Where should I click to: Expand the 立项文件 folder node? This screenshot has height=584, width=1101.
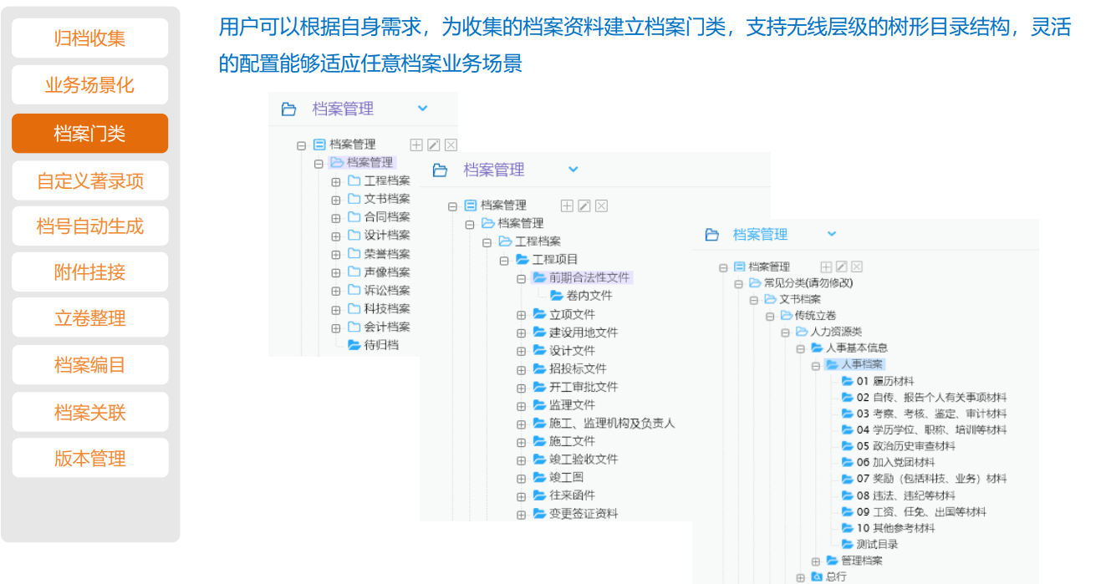521,315
